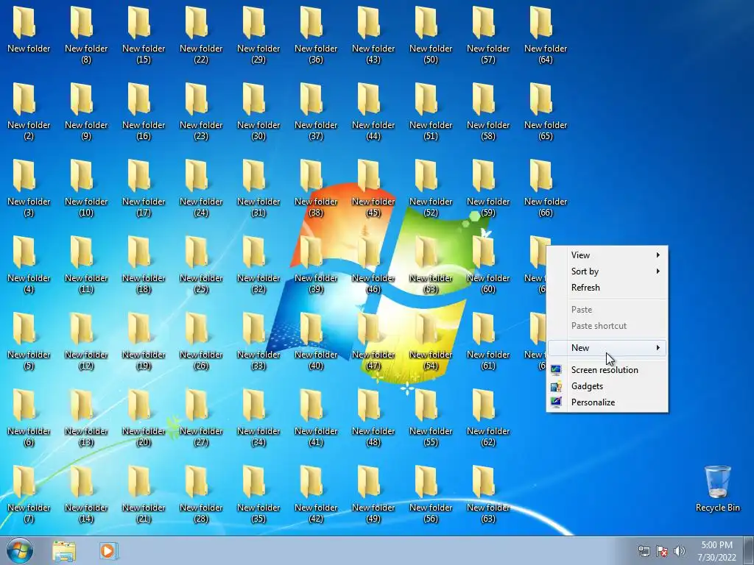Select New folder (20) icon
754x565 pixels.
[x=138, y=405]
